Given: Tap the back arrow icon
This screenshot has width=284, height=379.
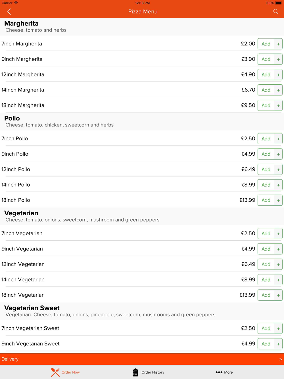Looking at the screenshot, I should pos(9,12).
